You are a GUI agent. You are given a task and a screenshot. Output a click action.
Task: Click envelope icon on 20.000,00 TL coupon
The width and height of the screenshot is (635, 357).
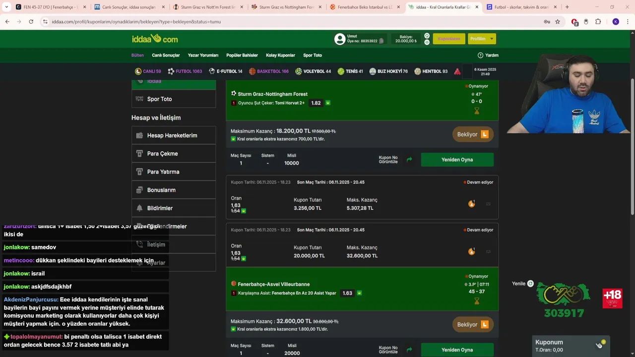[488, 251]
